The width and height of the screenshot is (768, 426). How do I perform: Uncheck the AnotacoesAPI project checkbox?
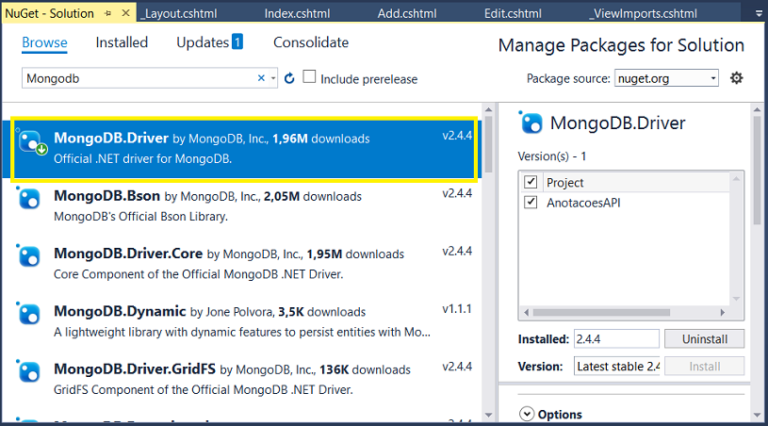(x=531, y=203)
